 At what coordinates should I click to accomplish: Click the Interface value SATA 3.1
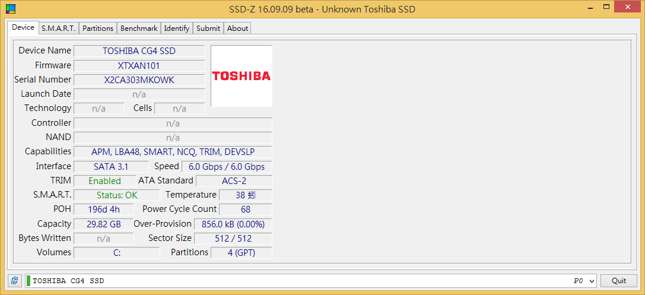pyautogui.click(x=111, y=167)
